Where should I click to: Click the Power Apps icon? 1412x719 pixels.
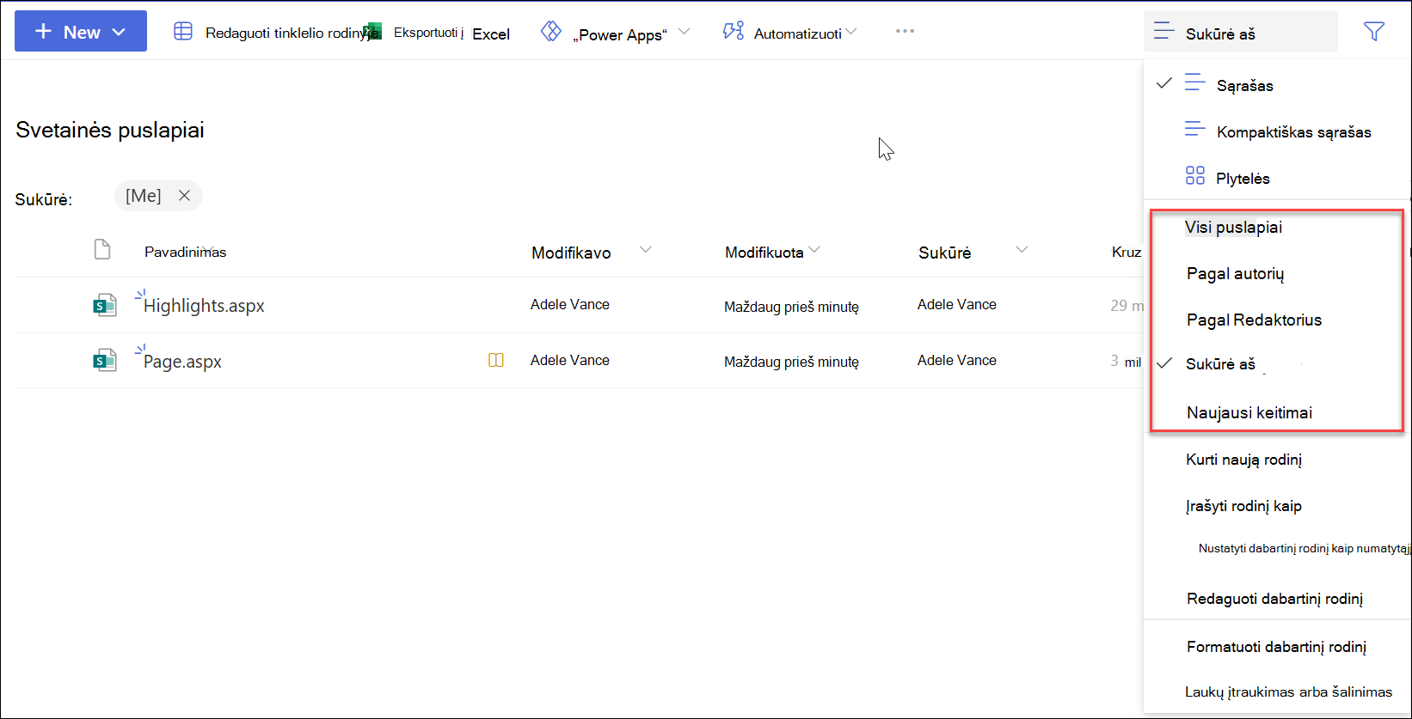tap(551, 32)
